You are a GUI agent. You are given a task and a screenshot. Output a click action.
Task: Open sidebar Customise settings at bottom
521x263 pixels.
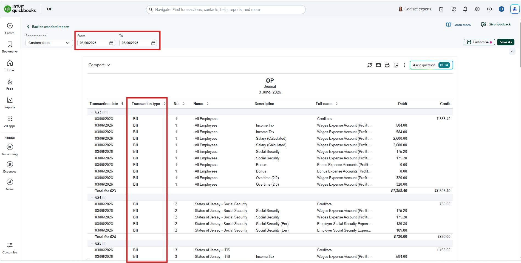(10, 248)
